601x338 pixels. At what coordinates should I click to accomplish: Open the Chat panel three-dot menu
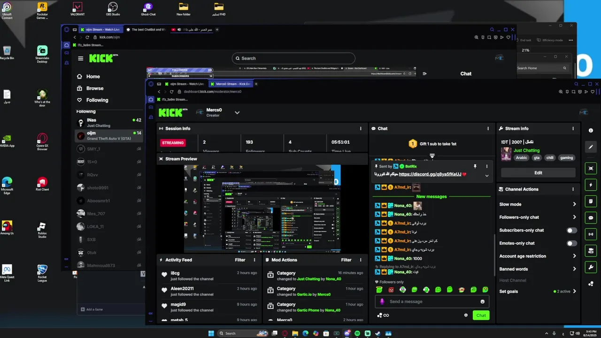coord(488,128)
